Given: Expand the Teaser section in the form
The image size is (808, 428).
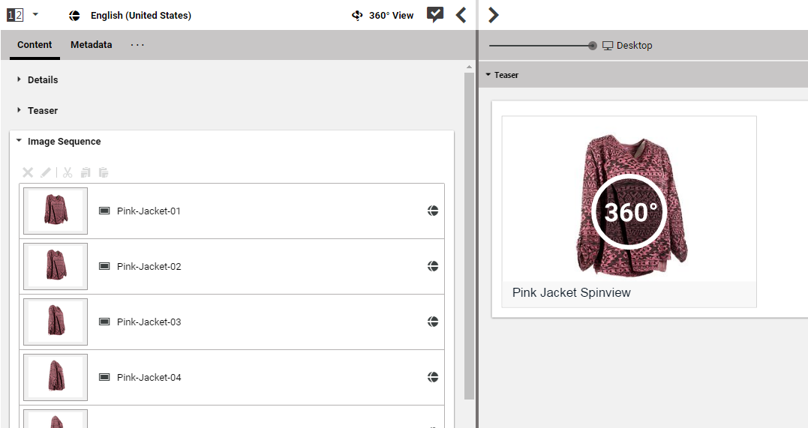Looking at the screenshot, I should coord(42,110).
